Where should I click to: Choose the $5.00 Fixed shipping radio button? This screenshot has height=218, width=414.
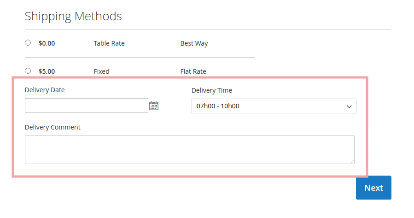28,71
